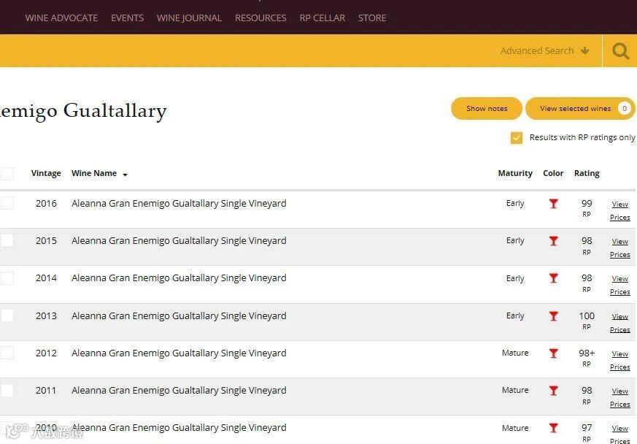
Task: Click the 2012 Aleanna Gran Enemigo wine name
Action: [179, 353]
